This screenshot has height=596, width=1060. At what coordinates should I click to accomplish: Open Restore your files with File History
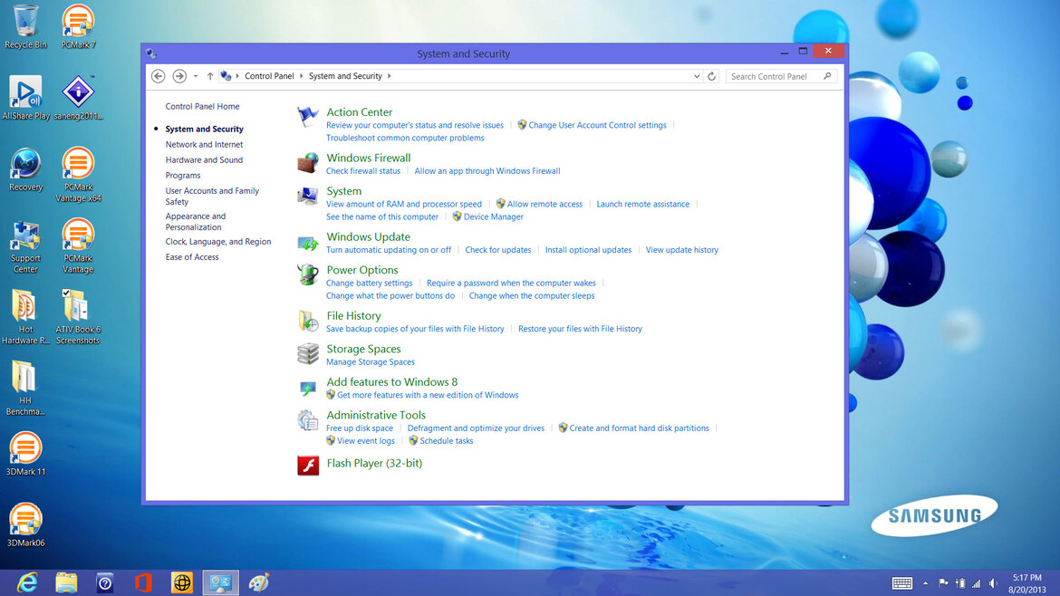tap(580, 329)
